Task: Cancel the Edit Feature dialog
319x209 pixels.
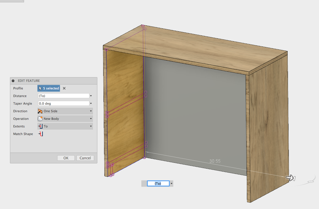Action: coord(85,158)
